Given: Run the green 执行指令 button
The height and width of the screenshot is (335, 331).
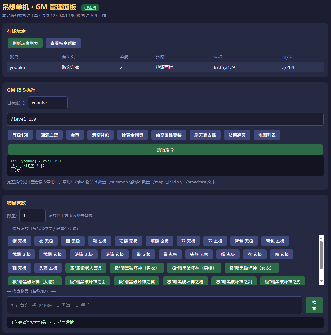Looking at the screenshot, I should click(165, 150).
